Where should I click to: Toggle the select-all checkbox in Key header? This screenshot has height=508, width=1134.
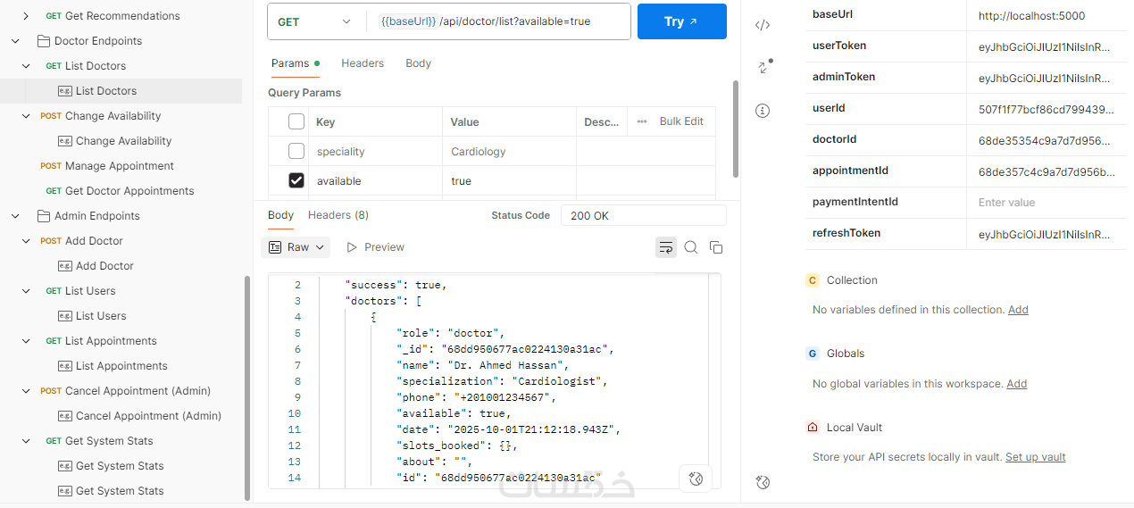point(296,121)
